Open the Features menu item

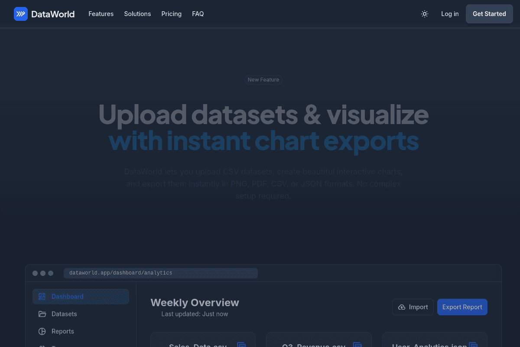(101, 14)
